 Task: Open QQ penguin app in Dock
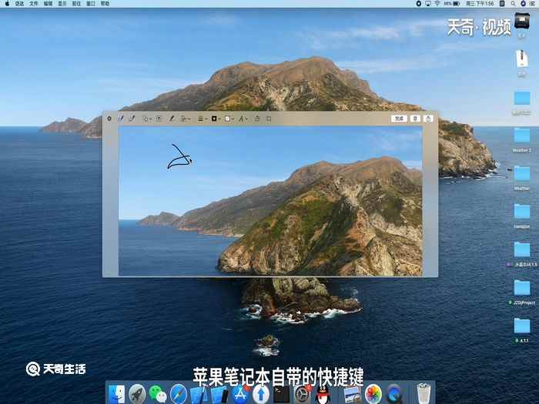[323, 394]
